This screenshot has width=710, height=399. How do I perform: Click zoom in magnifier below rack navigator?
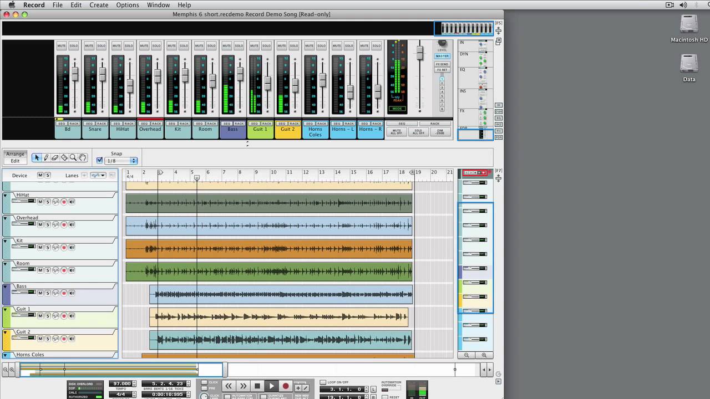pos(484,355)
